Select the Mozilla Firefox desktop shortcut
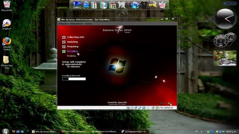The width and height of the screenshot is (239, 134). pos(7,44)
